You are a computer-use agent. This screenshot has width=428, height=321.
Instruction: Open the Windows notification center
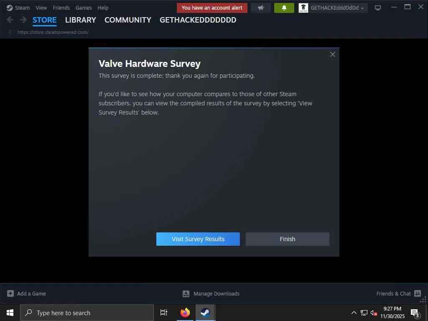415,313
